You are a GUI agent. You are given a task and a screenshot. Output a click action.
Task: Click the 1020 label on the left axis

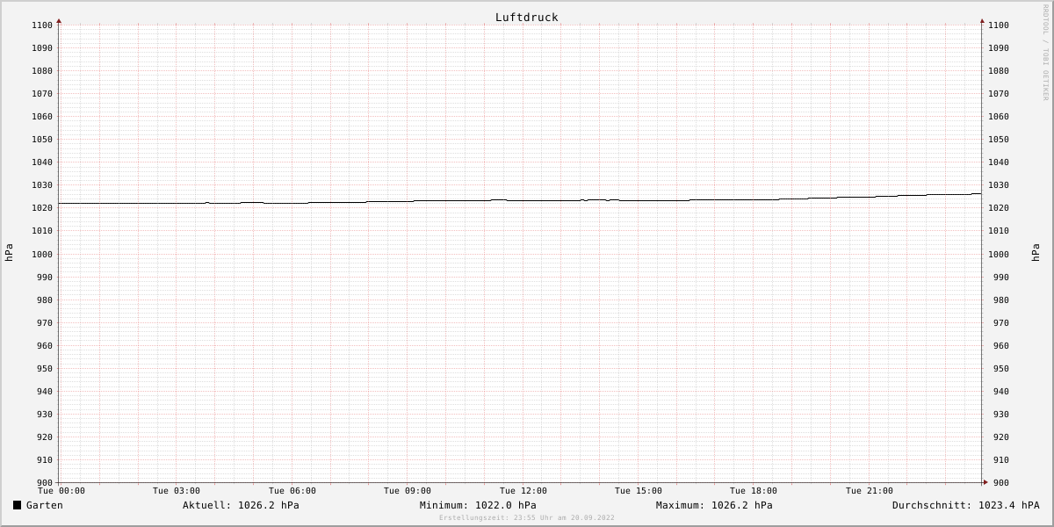pyautogui.click(x=41, y=208)
